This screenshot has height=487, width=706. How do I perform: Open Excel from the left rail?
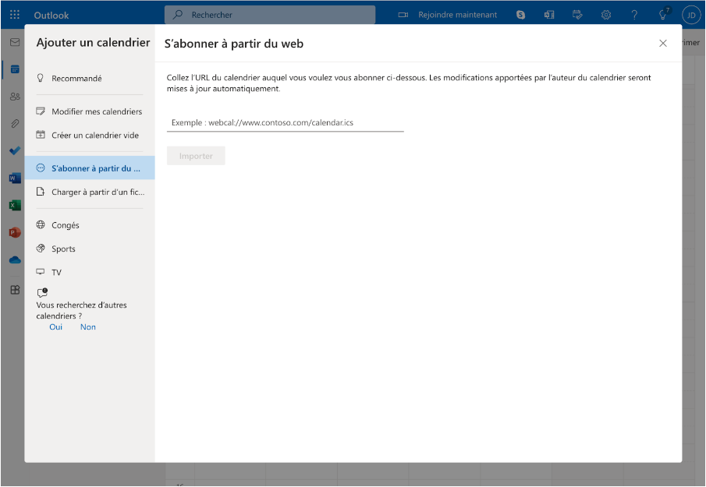(x=15, y=205)
